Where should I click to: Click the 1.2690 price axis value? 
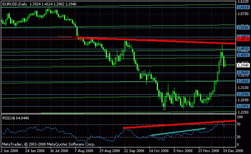(x=243, y=100)
